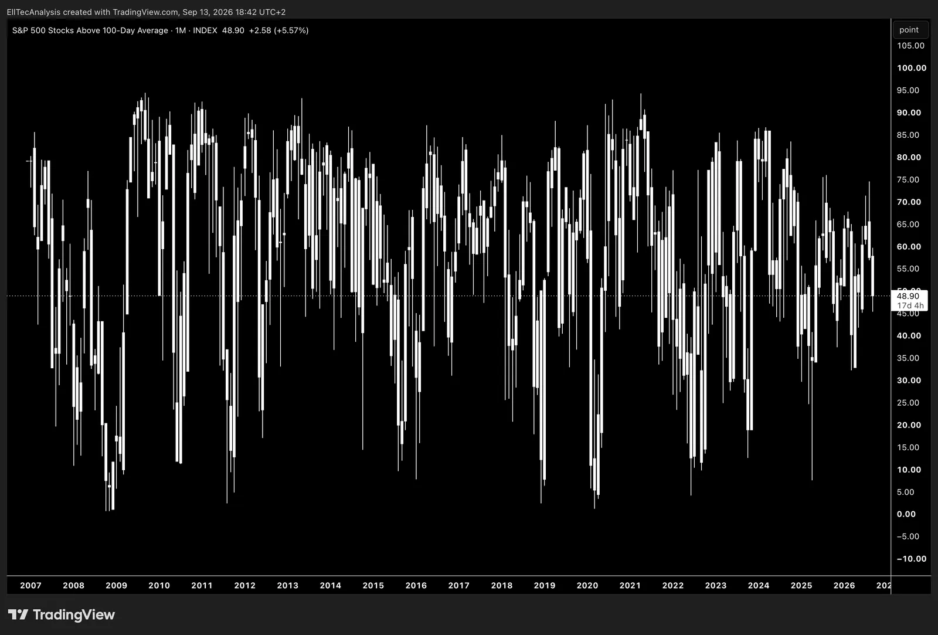Click the "2026" year on the time axis

844,585
